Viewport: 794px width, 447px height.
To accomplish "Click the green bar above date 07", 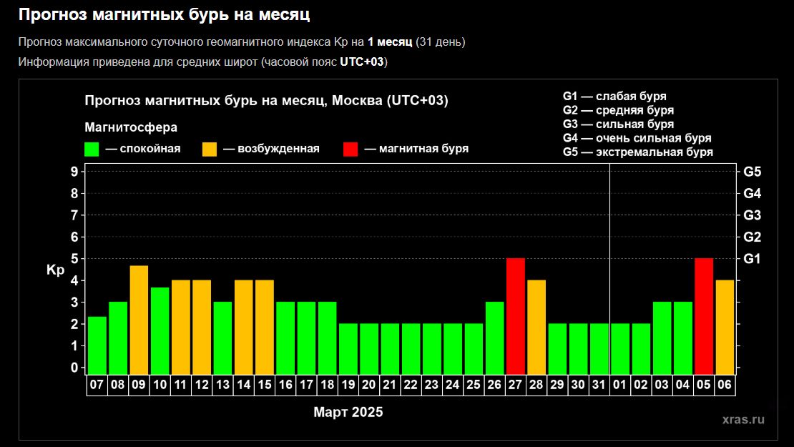I will (97, 344).
